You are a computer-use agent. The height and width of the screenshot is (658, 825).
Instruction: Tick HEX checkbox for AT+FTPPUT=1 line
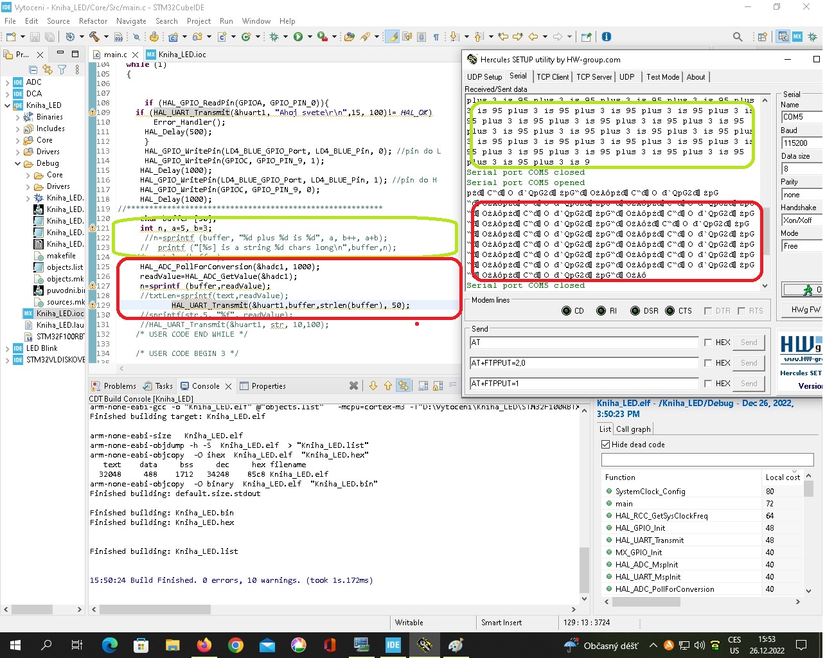[x=708, y=384]
